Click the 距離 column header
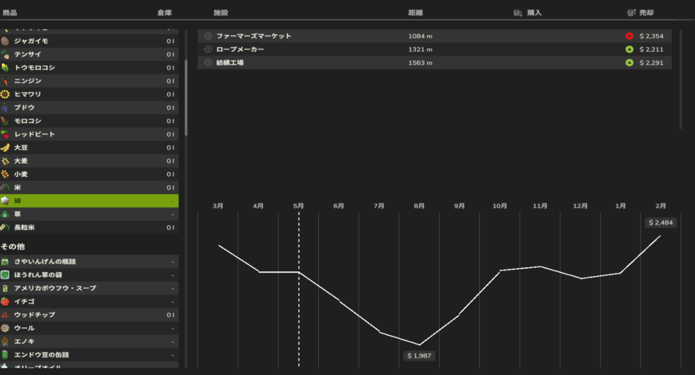This screenshot has width=695, height=375. coord(415,13)
